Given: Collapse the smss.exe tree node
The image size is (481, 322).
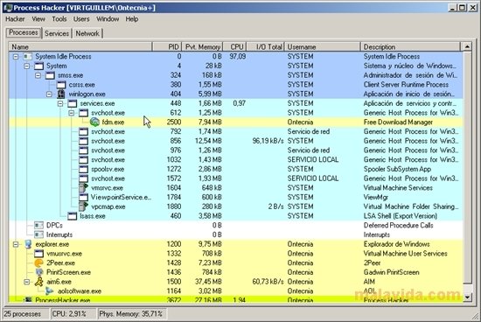Looking at the screenshot, I should pos(38,75).
